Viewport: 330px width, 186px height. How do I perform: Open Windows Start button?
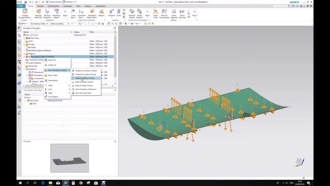click(20, 183)
